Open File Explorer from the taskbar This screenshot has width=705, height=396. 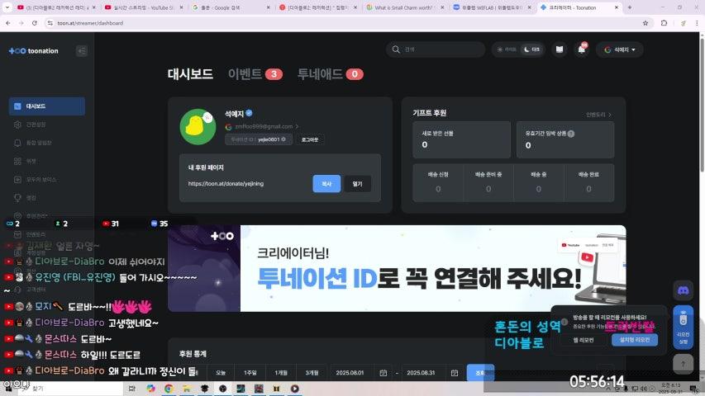tap(187, 389)
